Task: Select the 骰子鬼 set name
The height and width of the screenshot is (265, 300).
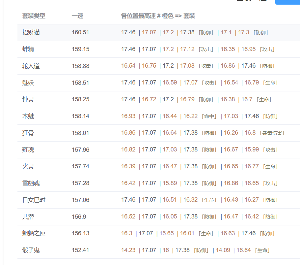Action: click(x=31, y=250)
